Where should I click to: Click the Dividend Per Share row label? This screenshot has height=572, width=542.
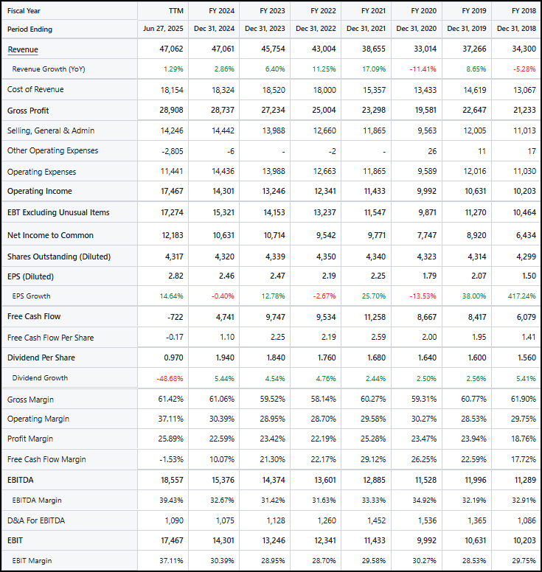pos(41,357)
